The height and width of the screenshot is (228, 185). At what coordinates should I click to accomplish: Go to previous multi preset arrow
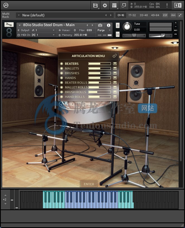click(x=106, y=15)
